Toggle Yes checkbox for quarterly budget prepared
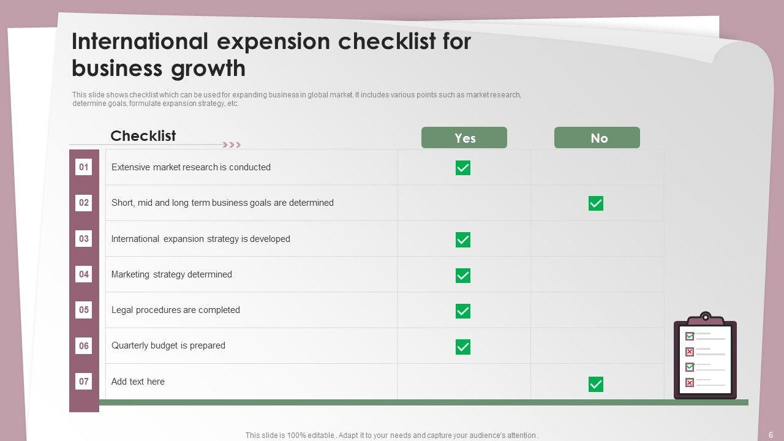The width and height of the screenshot is (784, 441). pos(463,347)
